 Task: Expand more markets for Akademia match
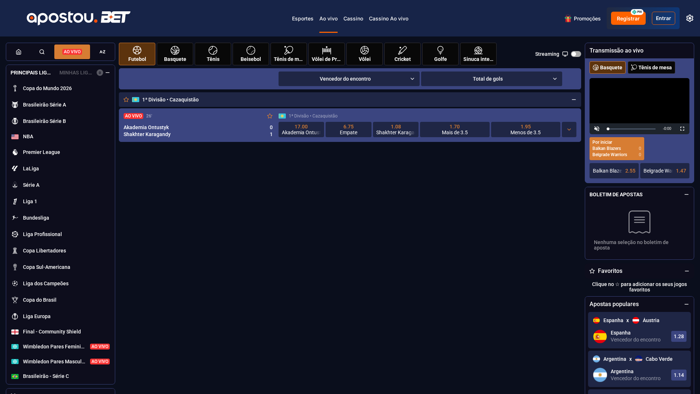569,130
